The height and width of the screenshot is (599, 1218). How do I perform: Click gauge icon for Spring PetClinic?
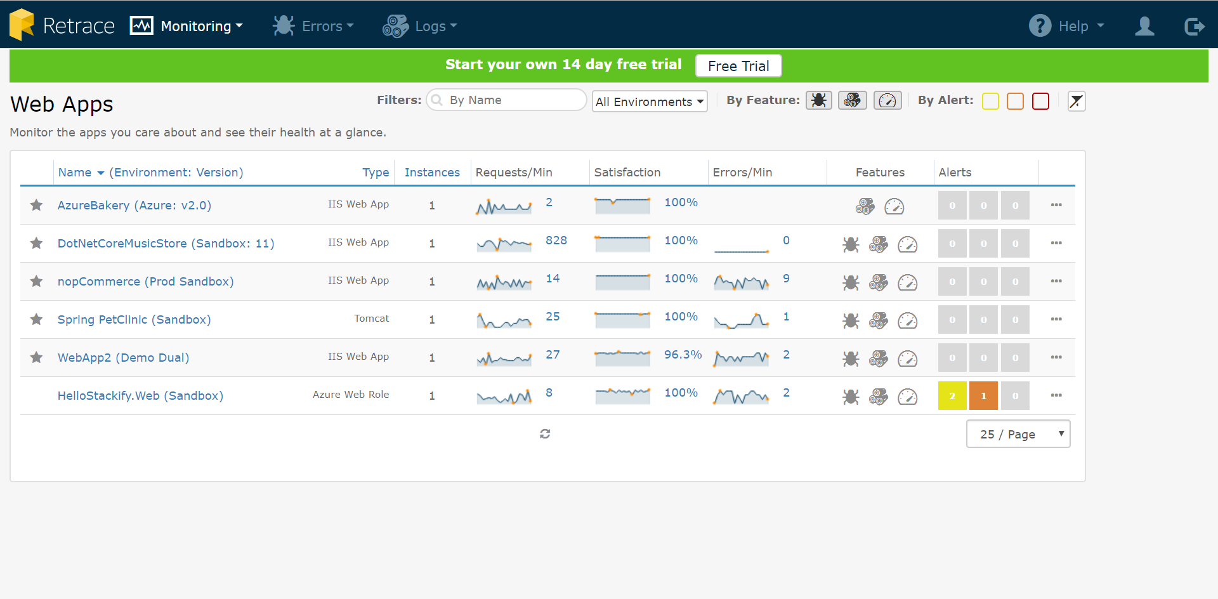click(908, 320)
